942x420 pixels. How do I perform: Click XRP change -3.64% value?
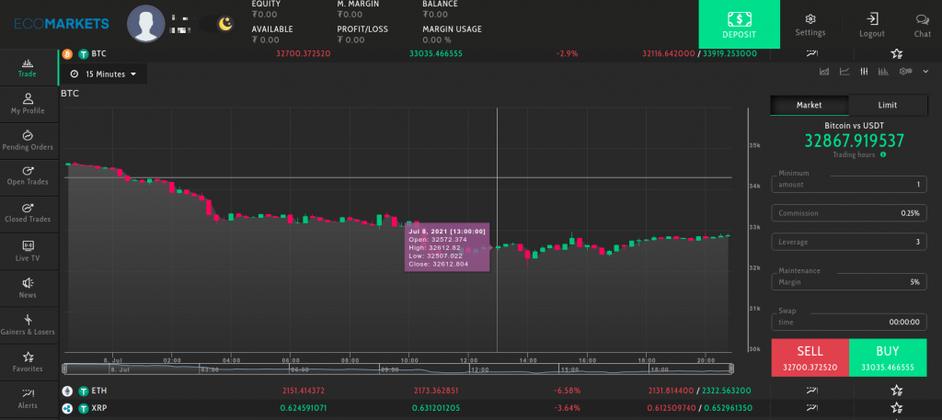(567, 408)
